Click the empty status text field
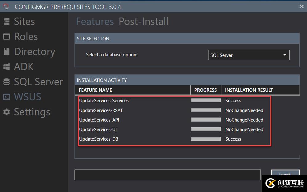This screenshot has height=192, width=307. tap(168, 175)
